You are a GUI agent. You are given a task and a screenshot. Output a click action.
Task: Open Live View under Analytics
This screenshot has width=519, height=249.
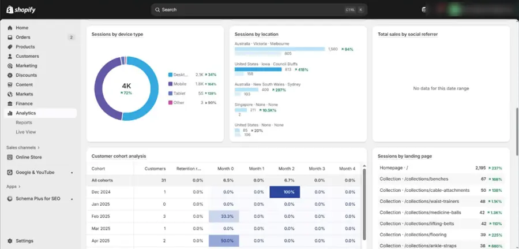pos(26,132)
